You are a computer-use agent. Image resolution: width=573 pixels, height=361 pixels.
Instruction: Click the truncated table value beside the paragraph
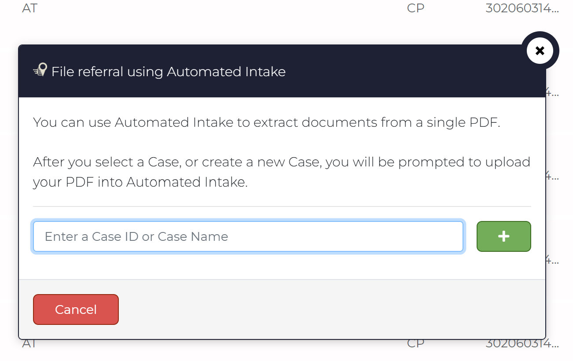click(552, 176)
